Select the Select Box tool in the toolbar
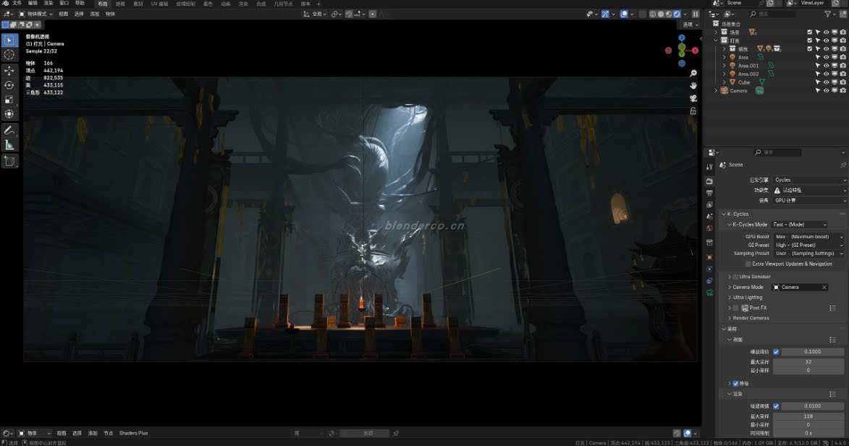 click(9, 40)
